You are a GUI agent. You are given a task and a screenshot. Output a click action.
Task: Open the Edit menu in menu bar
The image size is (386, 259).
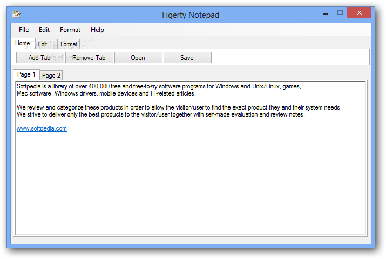point(44,30)
